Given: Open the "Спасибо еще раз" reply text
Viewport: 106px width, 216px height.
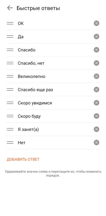Looking at the screenshot, I should coord(35,90).
